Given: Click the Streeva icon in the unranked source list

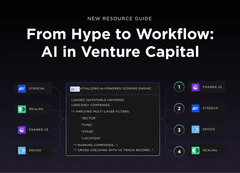Looking at the screenshot, I should pyautogui.click(x=22, y=88).
